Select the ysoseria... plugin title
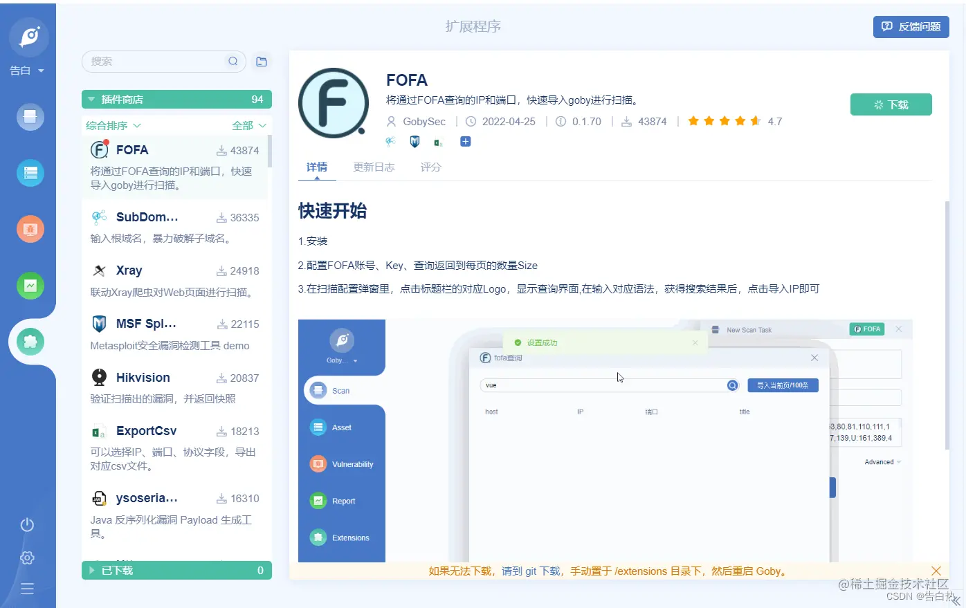This screenshot has height=608, width=966. point(147,498)
